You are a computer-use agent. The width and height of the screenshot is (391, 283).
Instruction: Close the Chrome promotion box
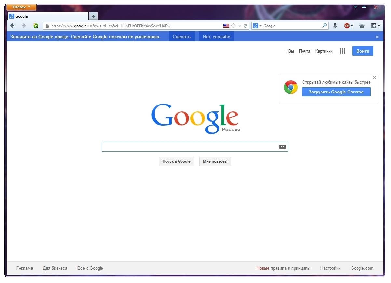point(374,77)
